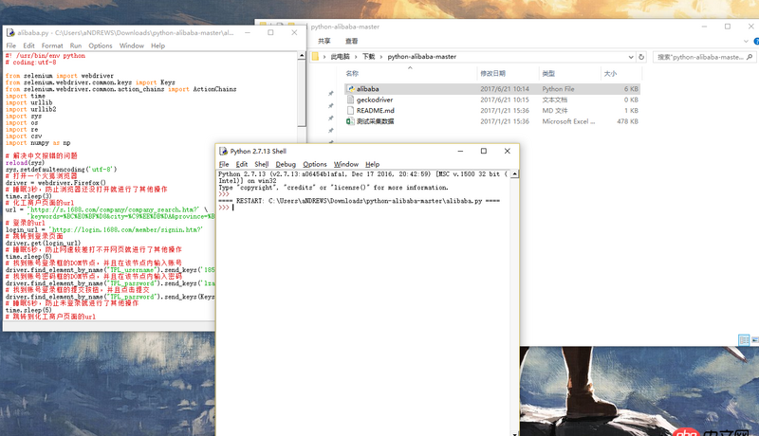Open the Format menu in the editor
The width and height of the screenshot is (759, 436).
pos(52,45)
